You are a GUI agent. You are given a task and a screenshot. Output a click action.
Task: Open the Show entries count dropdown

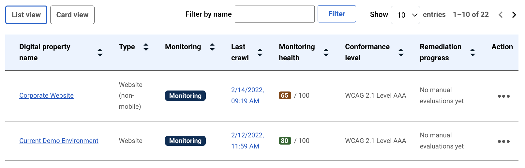pyautogui.click(x=405, y=15)
